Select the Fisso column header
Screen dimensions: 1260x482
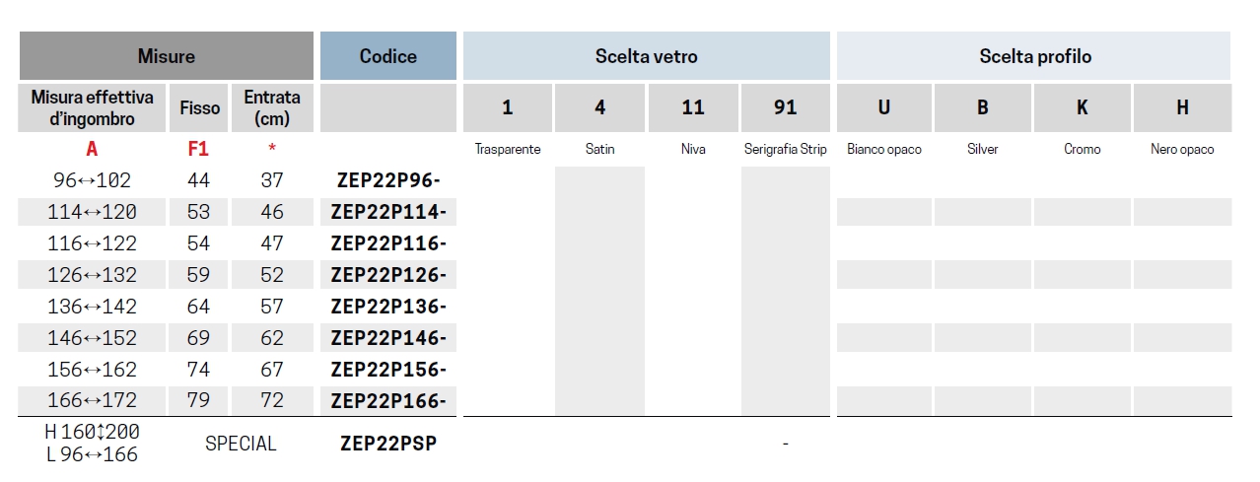point(200,107)
